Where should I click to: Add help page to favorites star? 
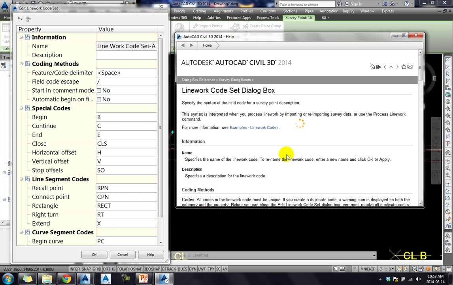(404, 67)
